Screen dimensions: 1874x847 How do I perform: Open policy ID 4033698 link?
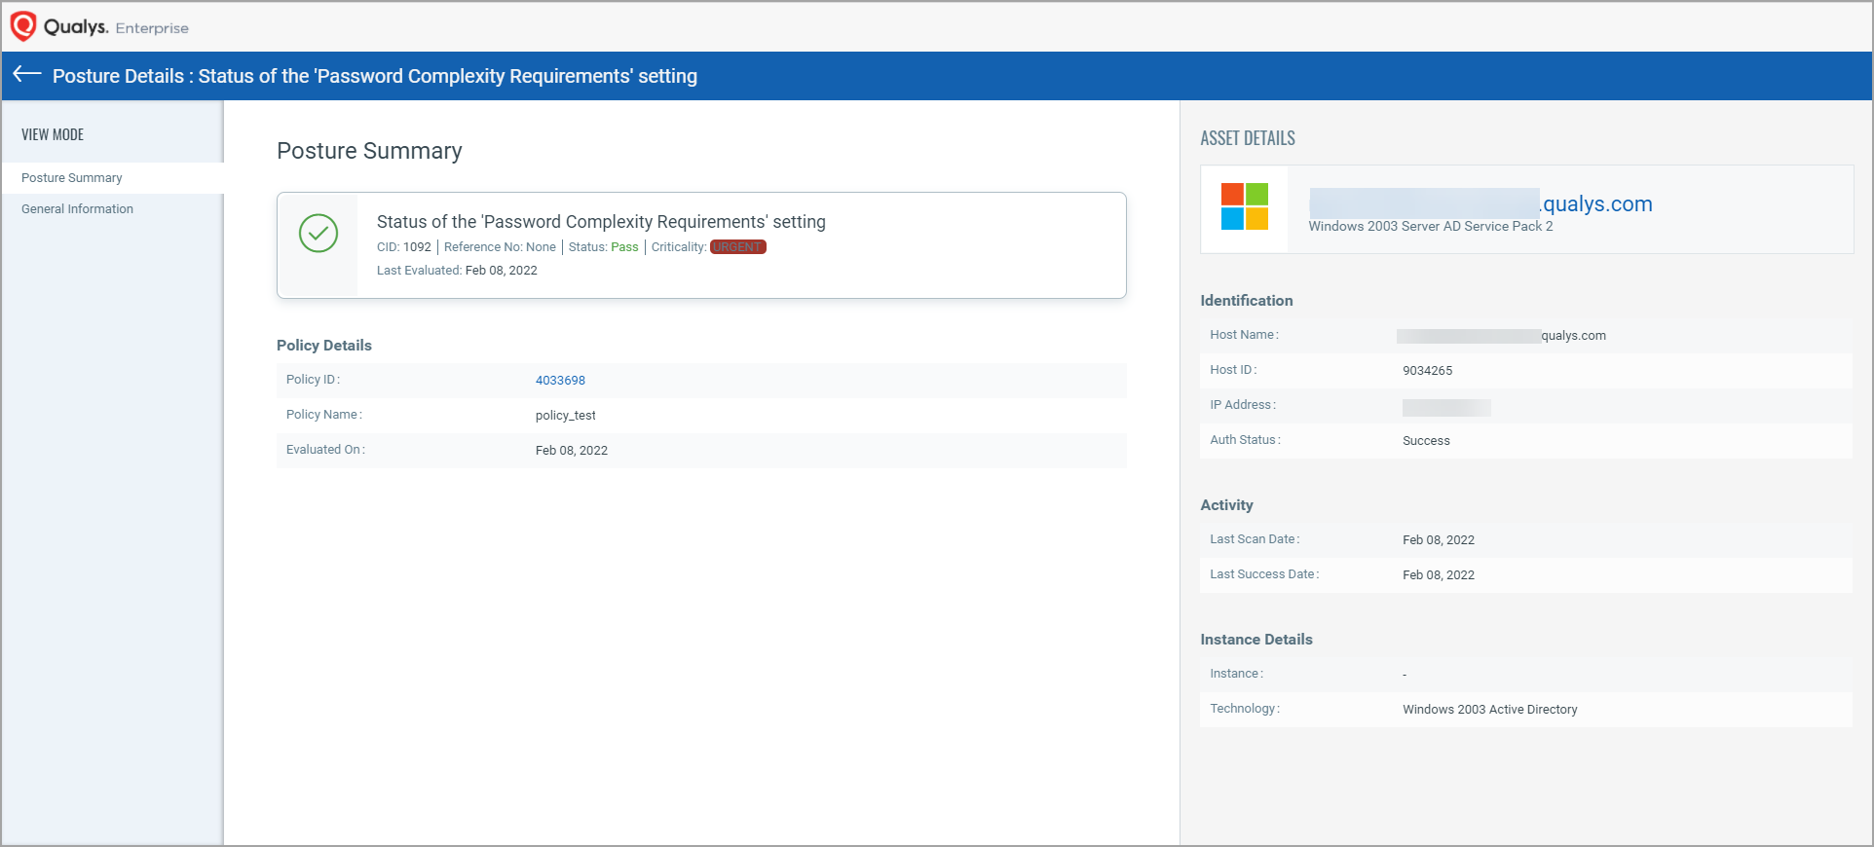tap(560, 381)
